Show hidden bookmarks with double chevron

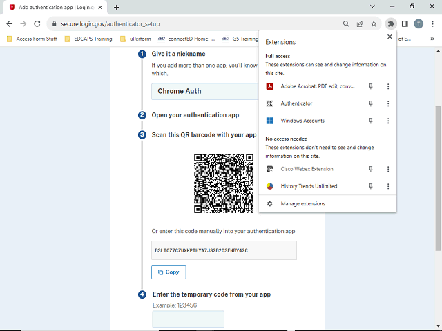coord(432,39)
